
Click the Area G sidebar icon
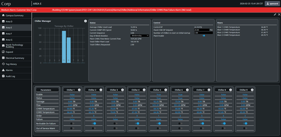coord(3,40)
